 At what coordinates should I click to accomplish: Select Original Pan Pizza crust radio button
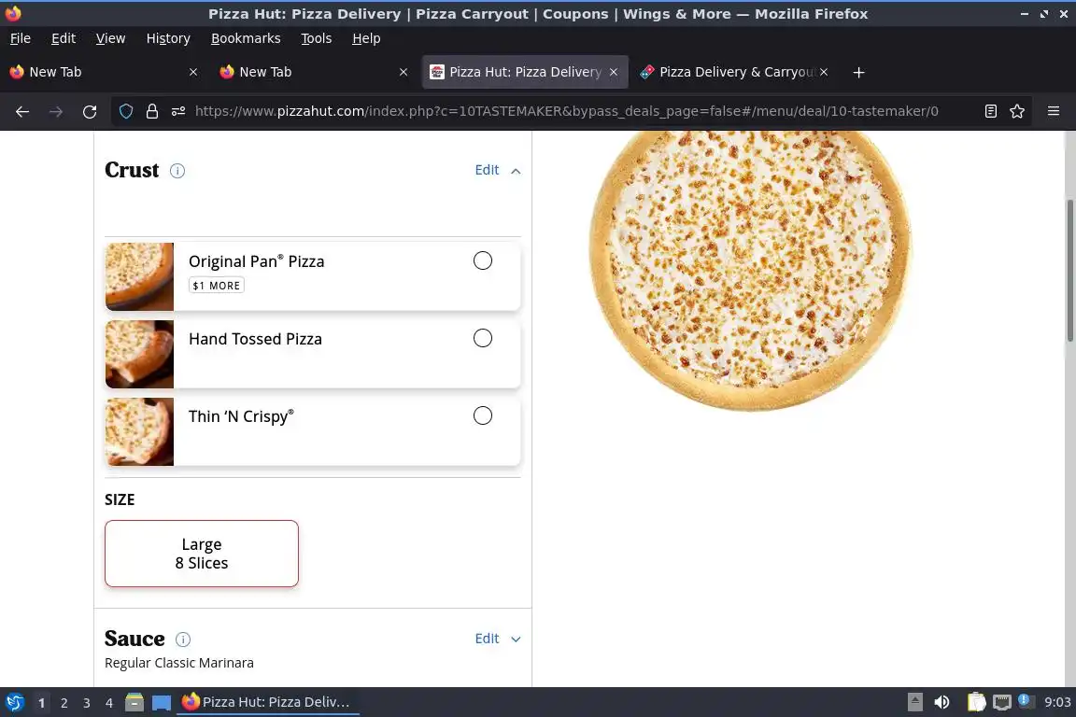click(x=482, y=260)
